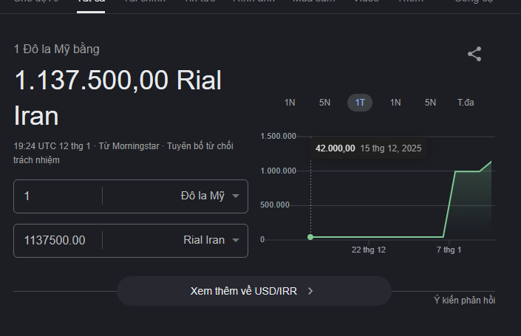Click the Từ Morningstar source text

point(129,146)
